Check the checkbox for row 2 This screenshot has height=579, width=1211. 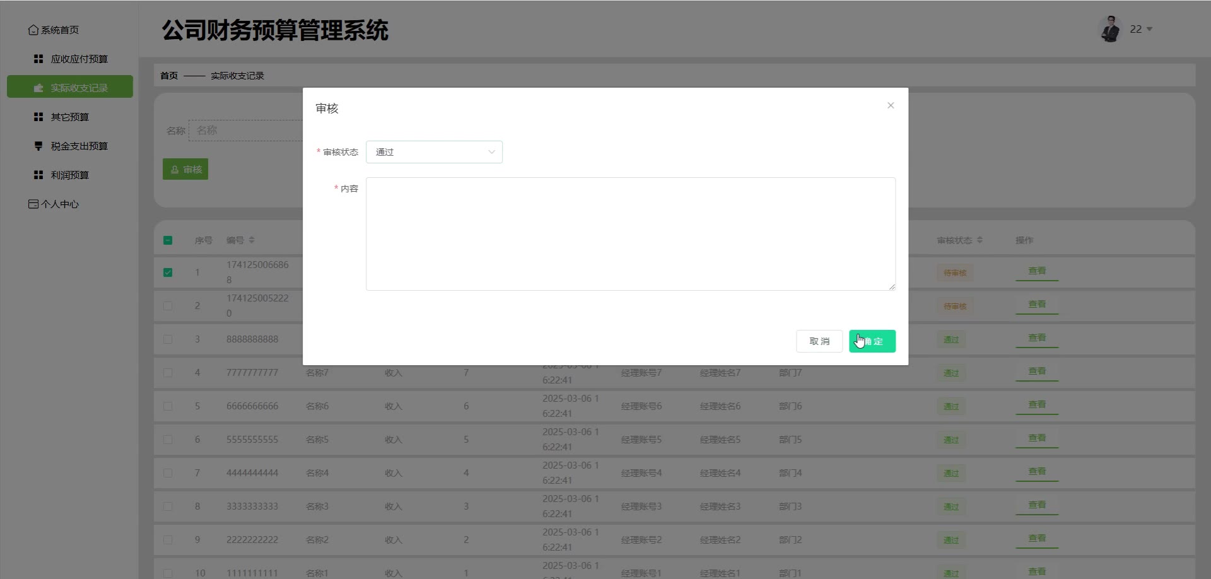pos(168,306)
